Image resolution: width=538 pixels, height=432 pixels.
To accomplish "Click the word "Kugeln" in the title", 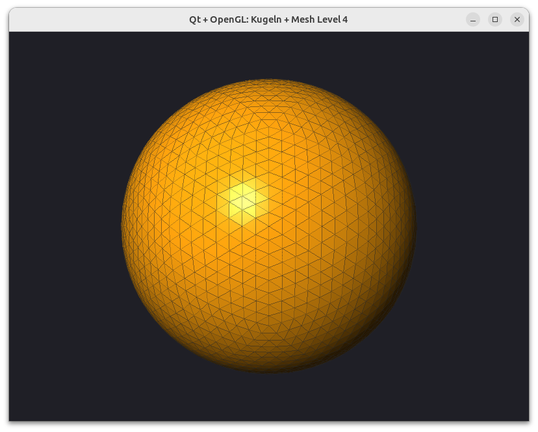I will 266,20.
